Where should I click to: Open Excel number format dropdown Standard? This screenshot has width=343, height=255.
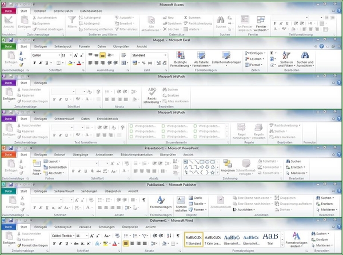tap(165, 55)
